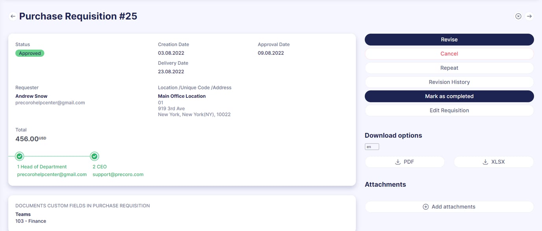Cancel the purchase requisition
Screen dimensions: 542x231
point(449,54)
